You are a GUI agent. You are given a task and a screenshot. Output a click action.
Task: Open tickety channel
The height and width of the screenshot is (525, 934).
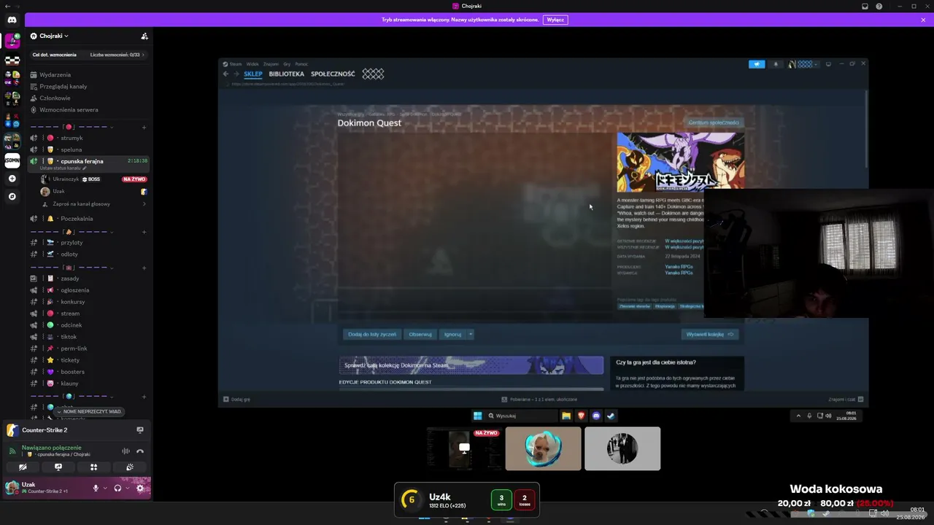(x=88, y=360)
